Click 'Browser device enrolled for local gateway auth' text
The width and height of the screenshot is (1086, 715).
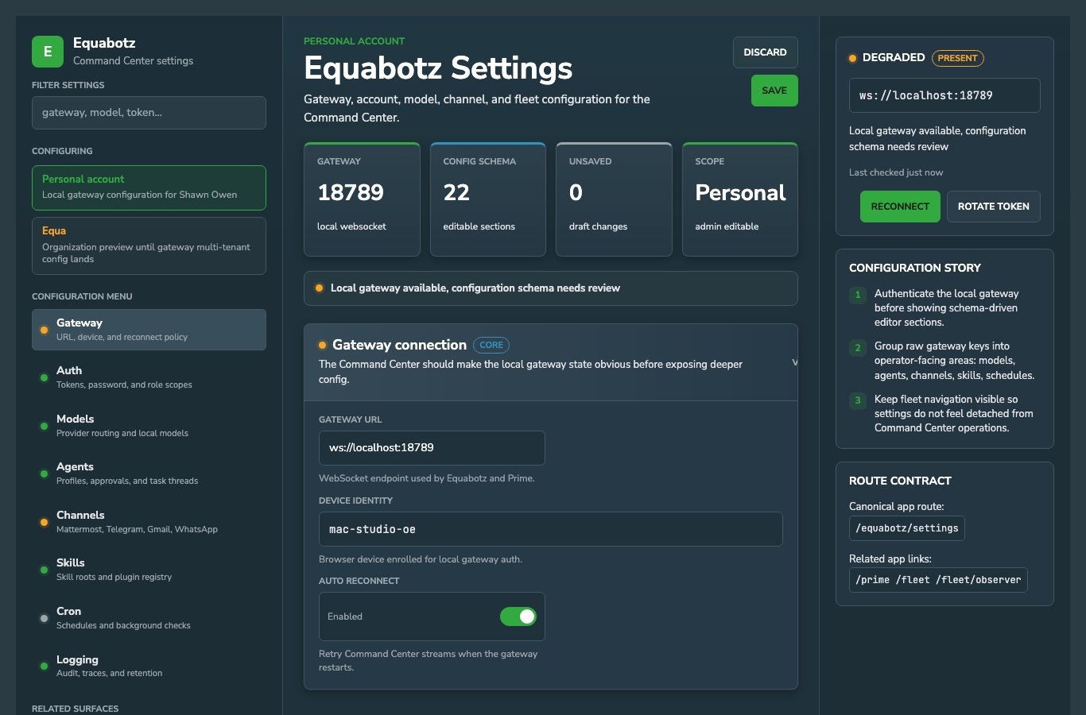[x=421, y=559]
